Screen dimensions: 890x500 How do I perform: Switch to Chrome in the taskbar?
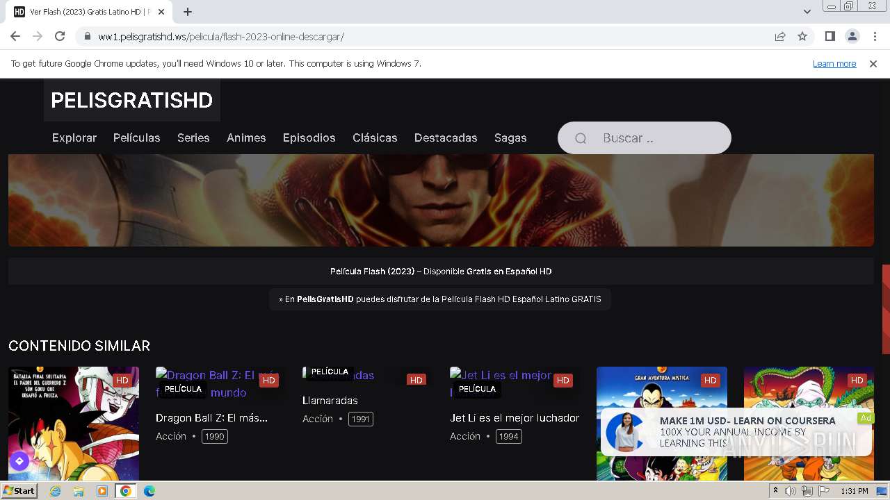pyautogui.click(x=126, y=491)
